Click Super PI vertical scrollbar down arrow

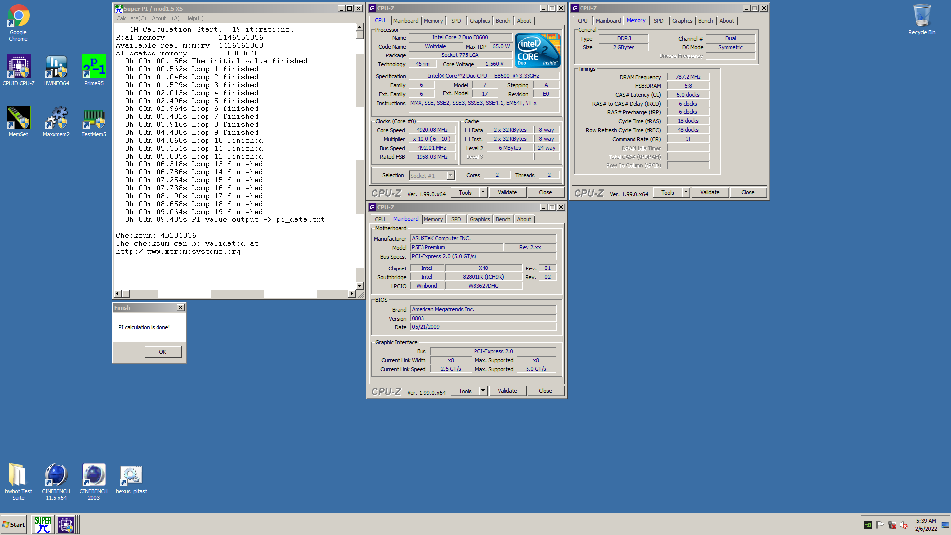[360, 286]
